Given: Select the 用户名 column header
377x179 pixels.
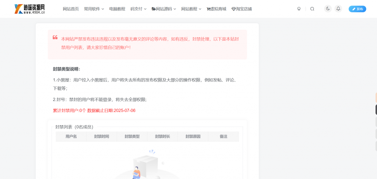Looking at the screenshot, I should click(x=71, y=136).
